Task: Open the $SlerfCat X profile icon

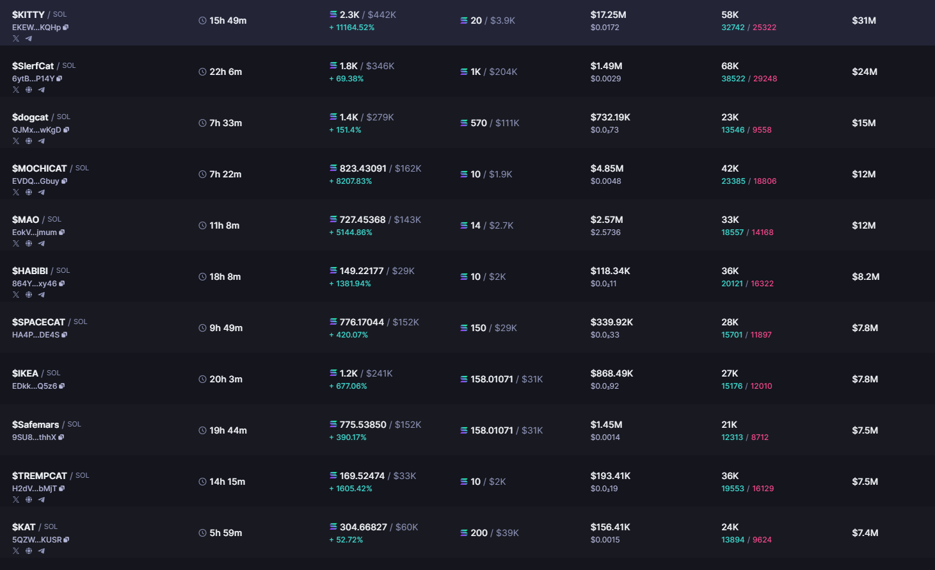Action: tap(16, 90)
